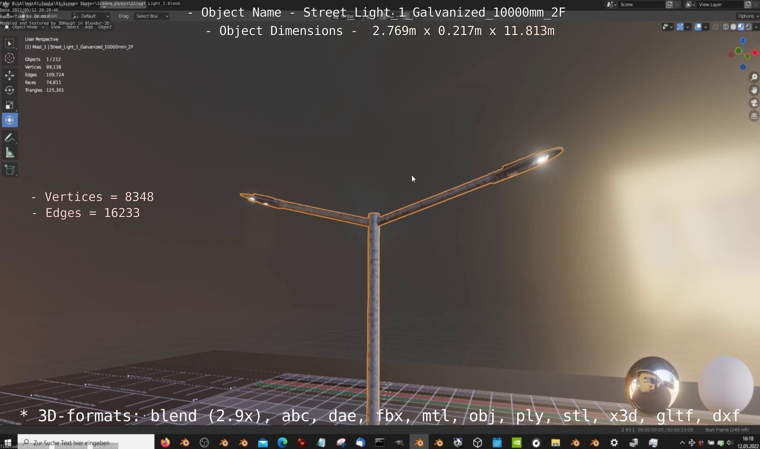Image resolution: width=760 pixels, height=449 pixels.
Task: Click the Windows search box
Action: [x=86, y=442]
